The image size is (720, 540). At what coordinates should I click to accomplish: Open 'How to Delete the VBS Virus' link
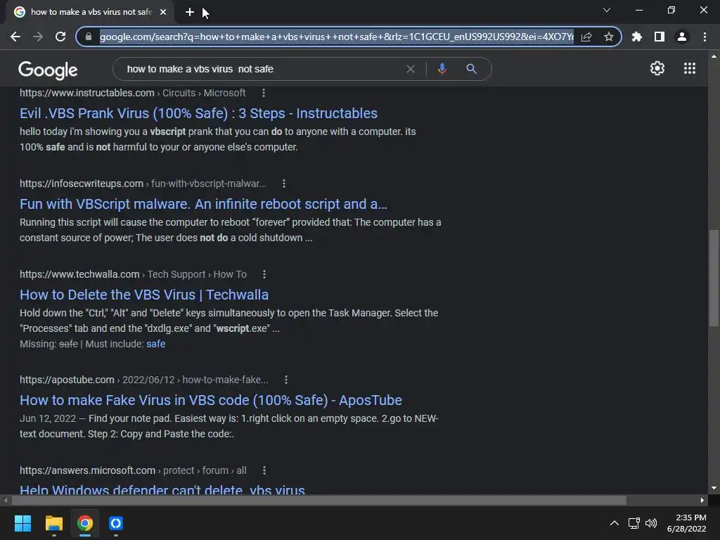(144, 295)
